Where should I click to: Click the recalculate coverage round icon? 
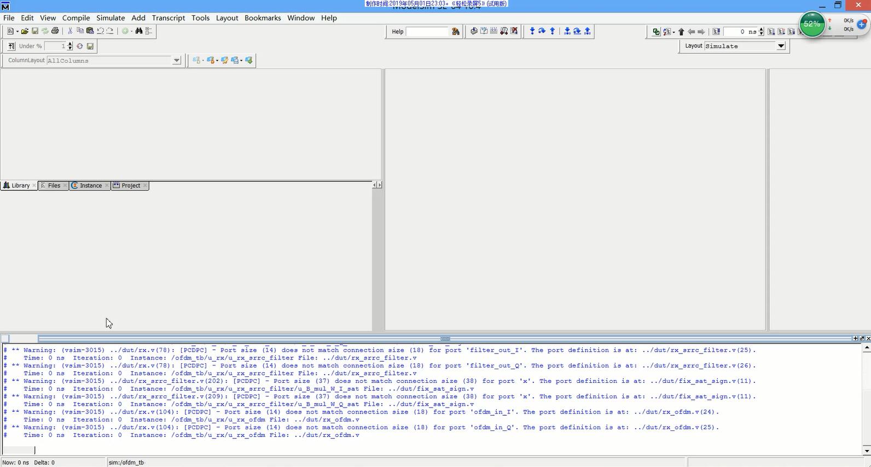pos(80,46)
